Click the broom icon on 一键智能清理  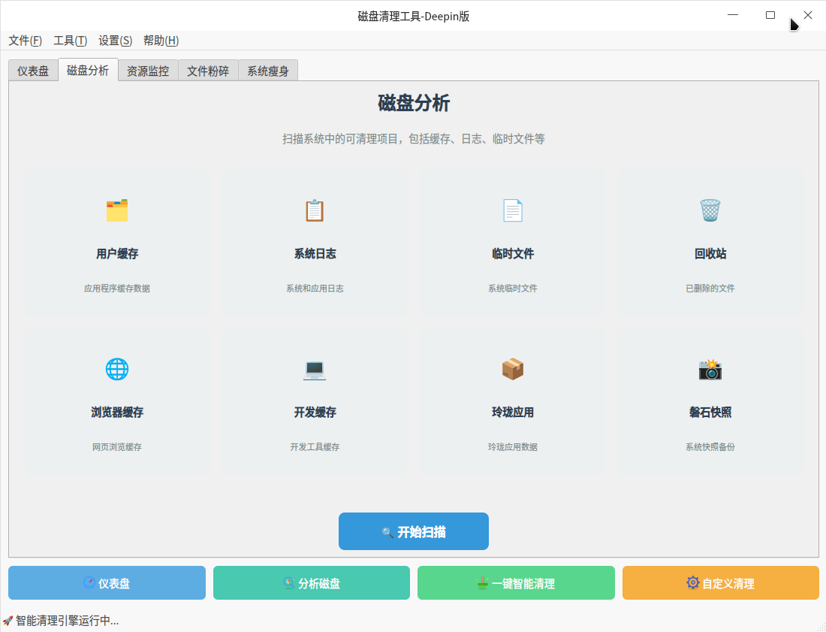click(x=482, y=583)
